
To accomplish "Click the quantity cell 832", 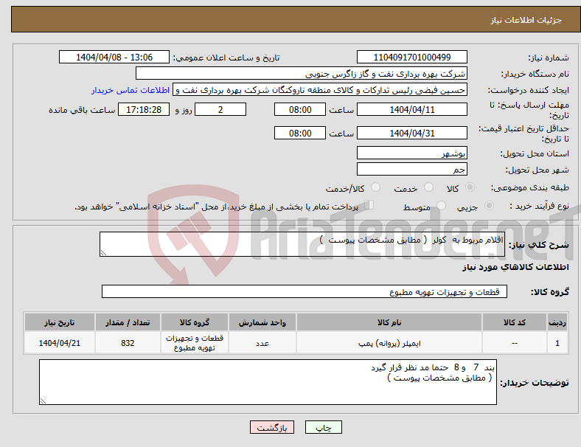I will click(128, 343).
